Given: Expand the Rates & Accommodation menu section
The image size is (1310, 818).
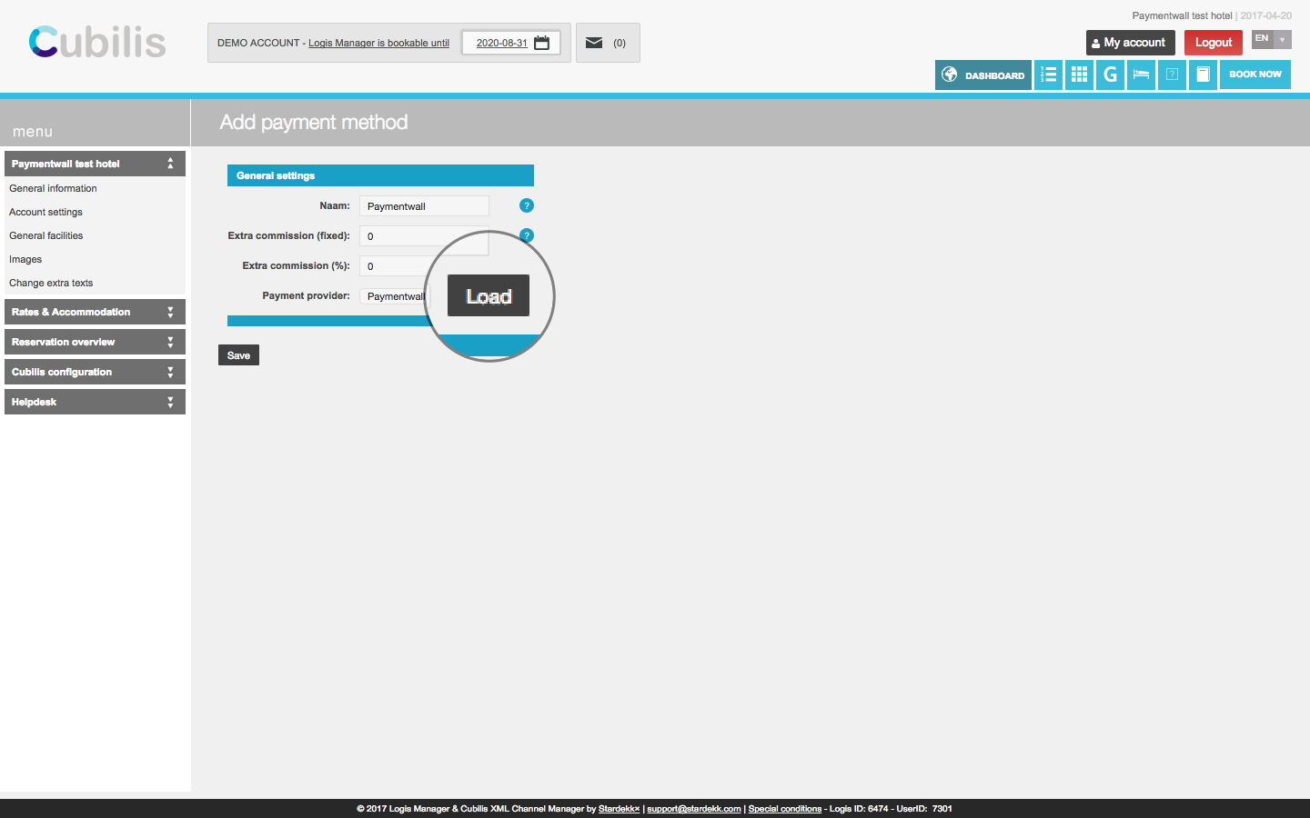Looking at the screenshot, I should (95, 312).
